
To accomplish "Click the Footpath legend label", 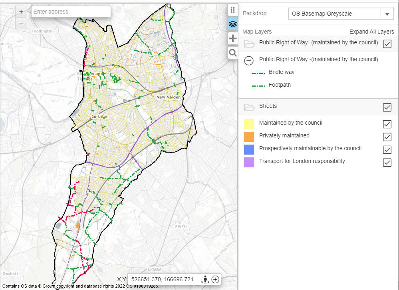I will click(280, 85).
